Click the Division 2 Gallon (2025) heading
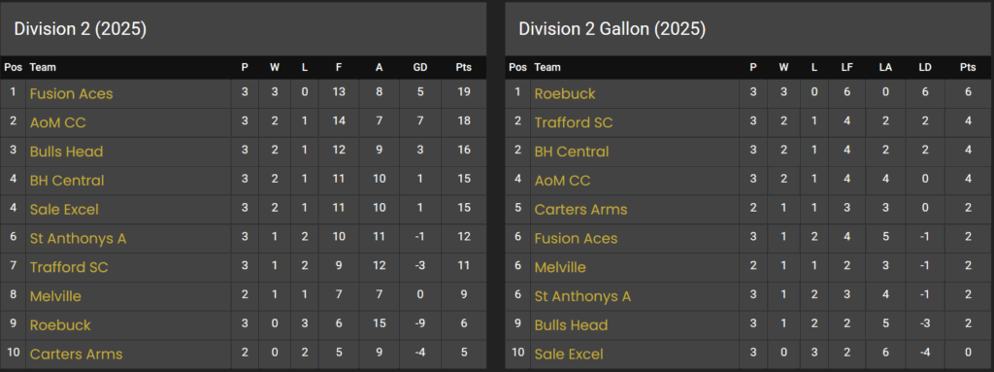This screenshot has width=994, height=372. point(613,29)
